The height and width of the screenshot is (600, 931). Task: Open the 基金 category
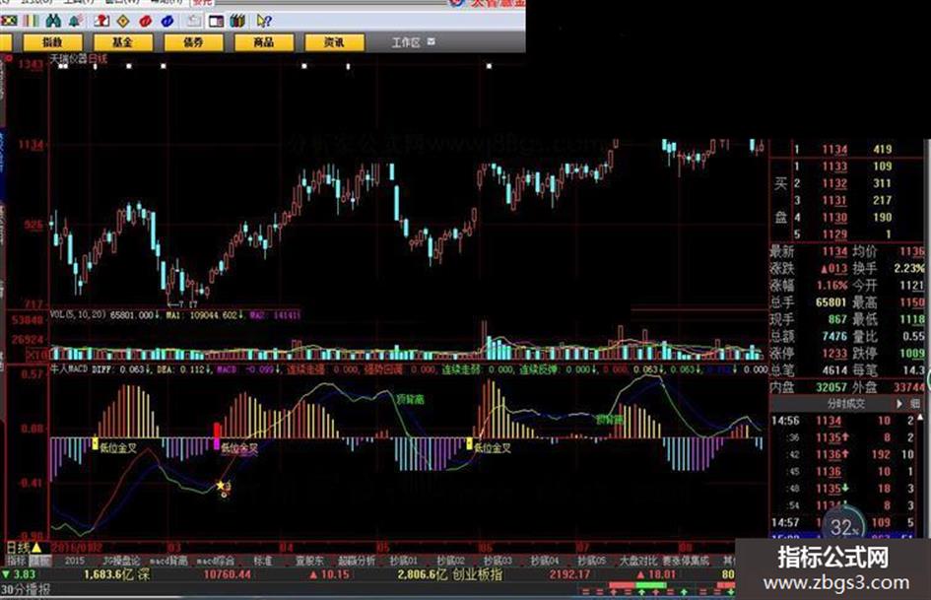coord(123,42)
